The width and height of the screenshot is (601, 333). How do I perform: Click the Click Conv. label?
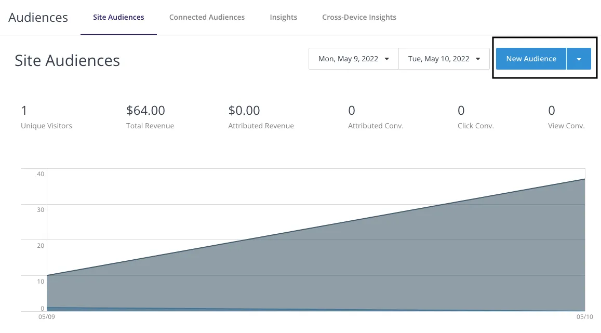click(476, 126)
